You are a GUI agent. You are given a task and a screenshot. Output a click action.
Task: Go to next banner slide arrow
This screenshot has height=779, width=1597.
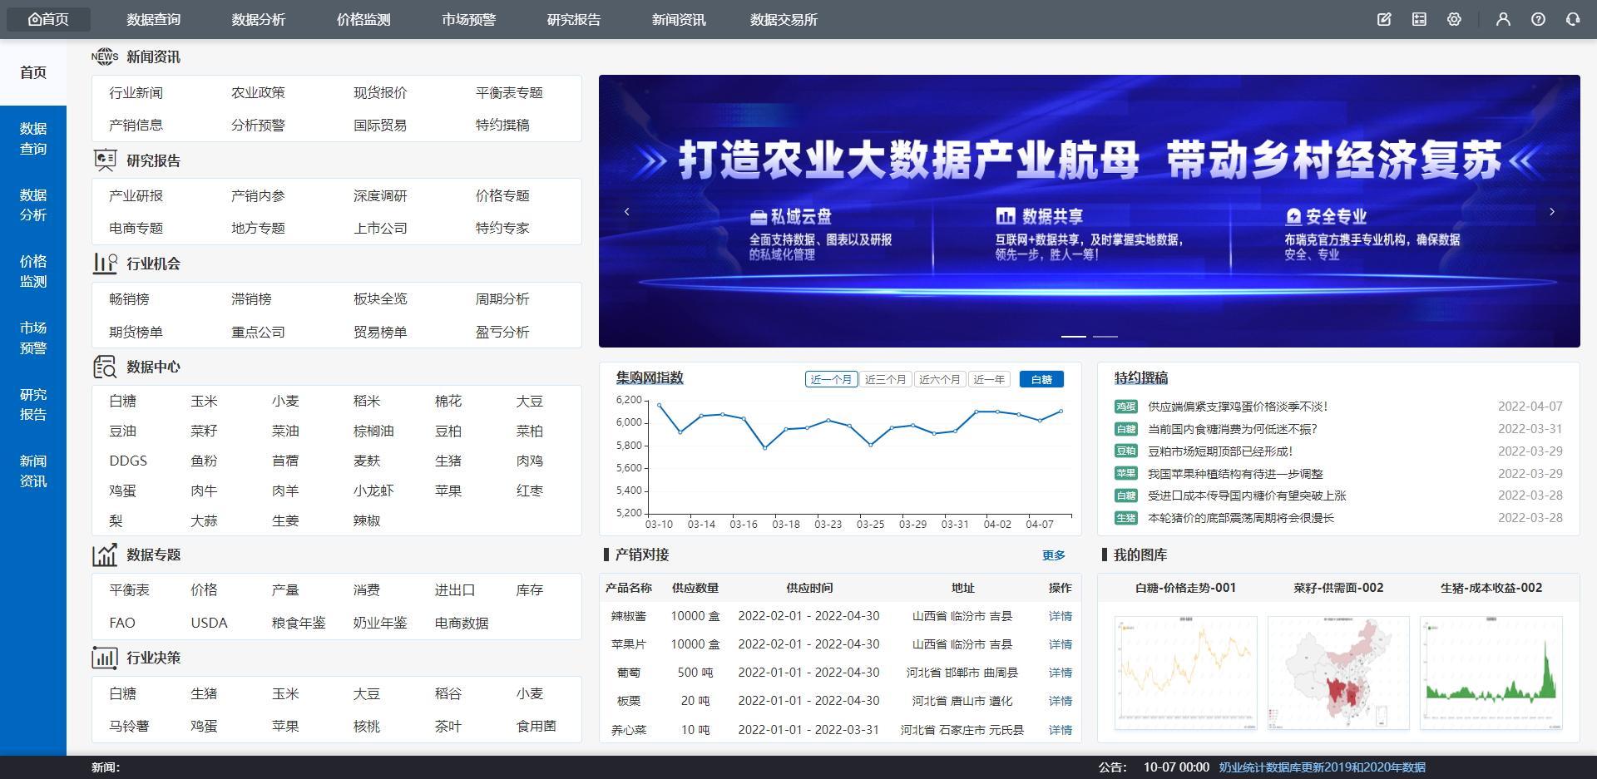coord(1552,211)
